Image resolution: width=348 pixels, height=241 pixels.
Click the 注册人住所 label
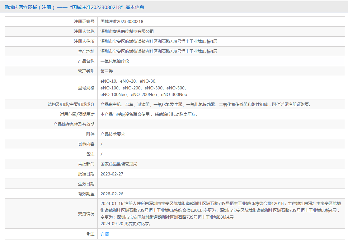[84, 41]
